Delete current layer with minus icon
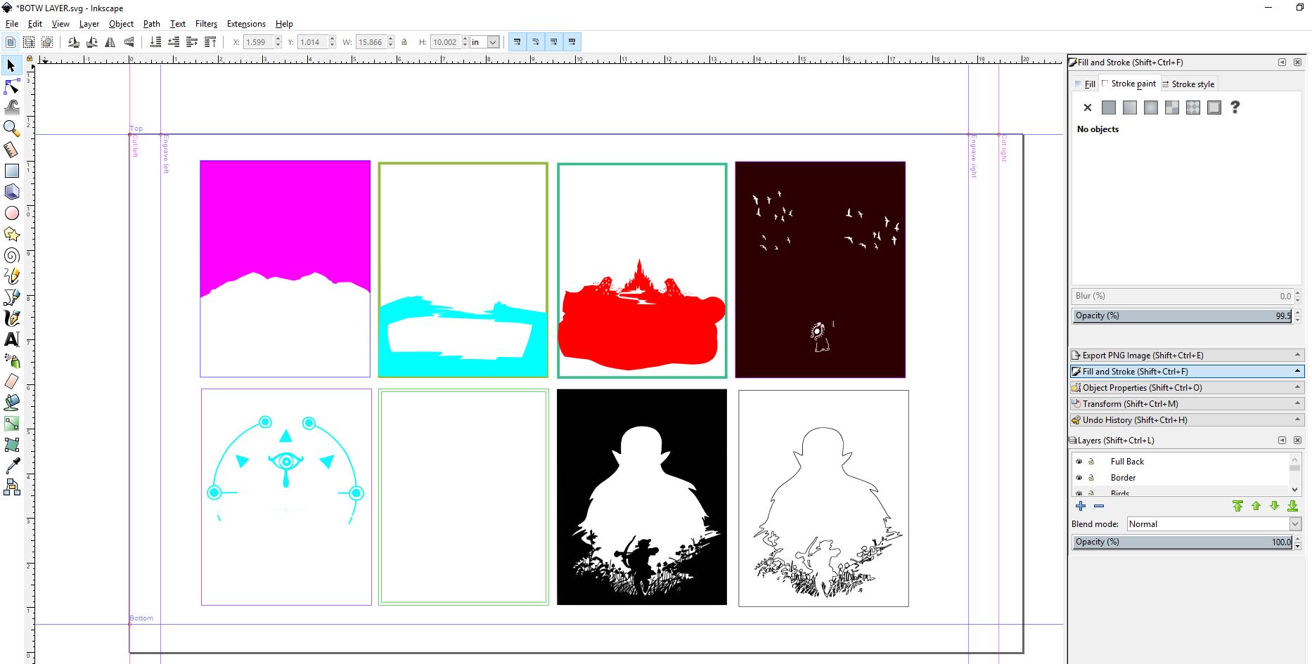Image resolution: width=1312 pixels, height=664 pixels. (x=1099, y=506)
